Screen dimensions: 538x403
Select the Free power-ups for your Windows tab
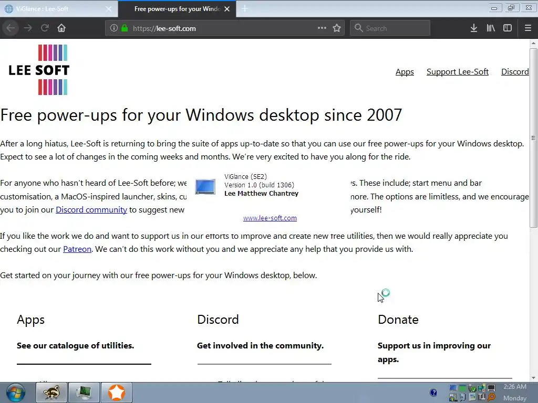pyautogui.click(x=177, y=9)
